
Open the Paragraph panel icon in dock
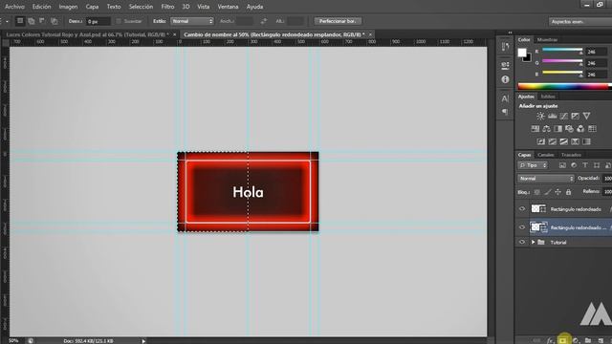point(505,112)
